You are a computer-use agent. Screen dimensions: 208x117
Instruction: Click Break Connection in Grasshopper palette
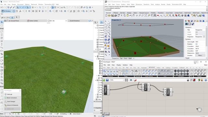coord(12,98)
